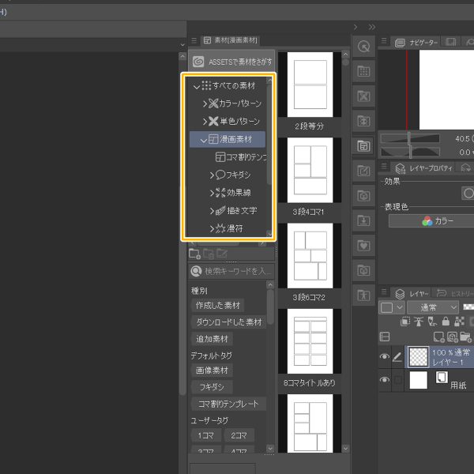Click the rename material folder icon

tap(221, 254)
